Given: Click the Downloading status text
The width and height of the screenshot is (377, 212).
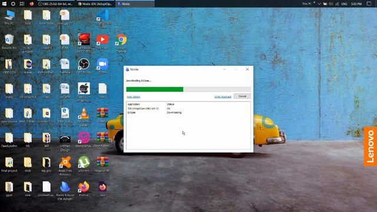Looking at the screenshot, I should [x=174, y=112].
